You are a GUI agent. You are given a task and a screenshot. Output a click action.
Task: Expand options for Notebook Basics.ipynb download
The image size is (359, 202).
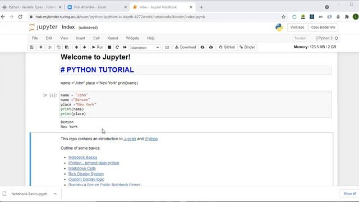point(55,194)
